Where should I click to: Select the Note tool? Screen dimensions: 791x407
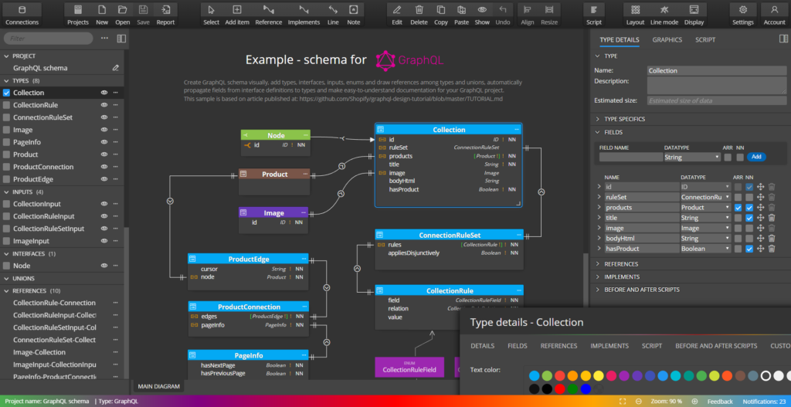click(354, 15)
